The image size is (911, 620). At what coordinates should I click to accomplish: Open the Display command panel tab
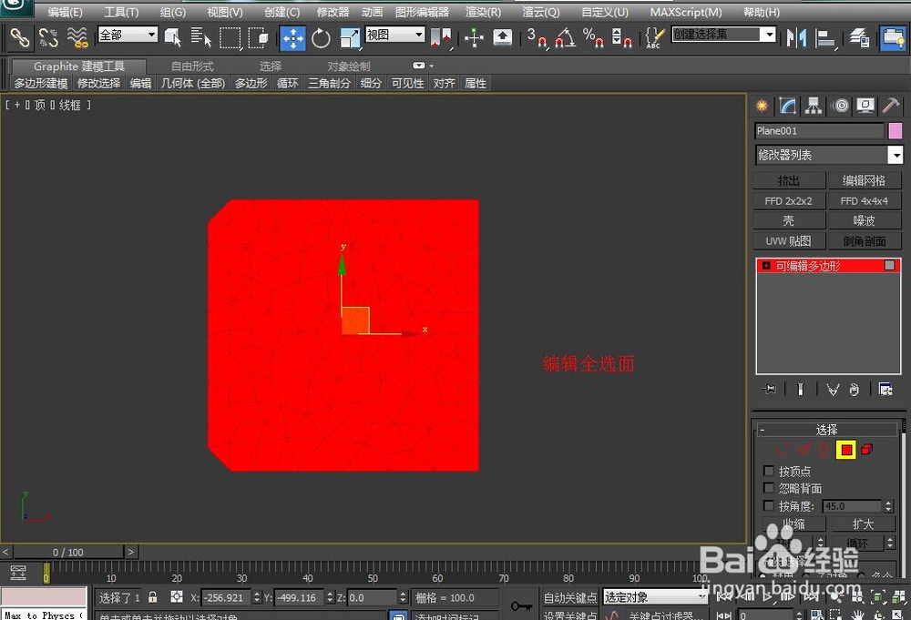click(865, 106)
